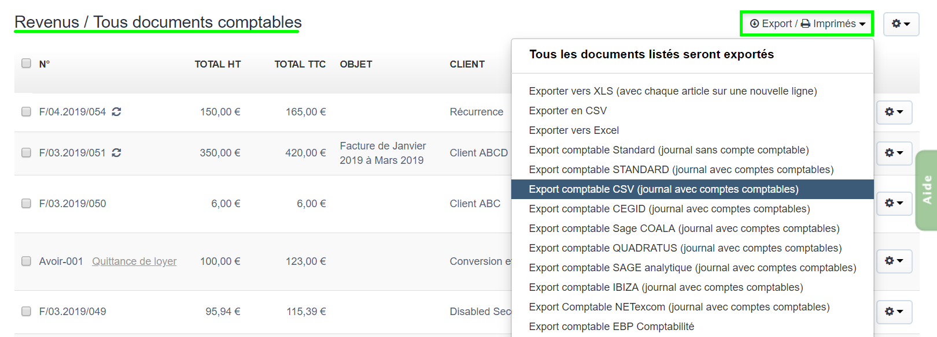Open the Quittance de loyer link
This screenshot has width=937, height=337.
pyautogui.click(x=134, y=261)
